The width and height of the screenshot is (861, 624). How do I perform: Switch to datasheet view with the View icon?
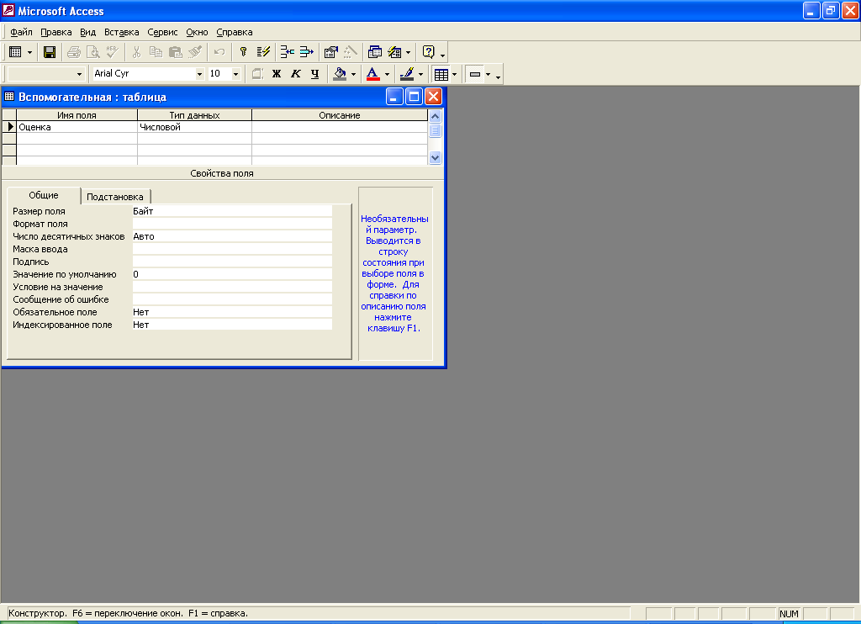click(15, 52)
